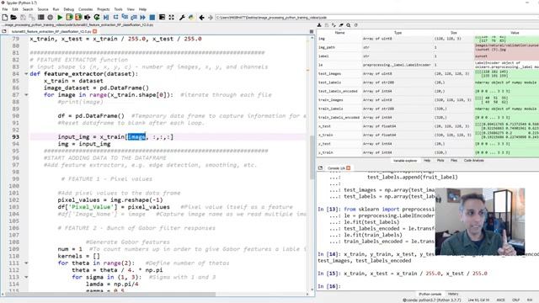Browse console tabs icon
The height and width of the screenshot is (303, 539).
(x=320, y=168)
